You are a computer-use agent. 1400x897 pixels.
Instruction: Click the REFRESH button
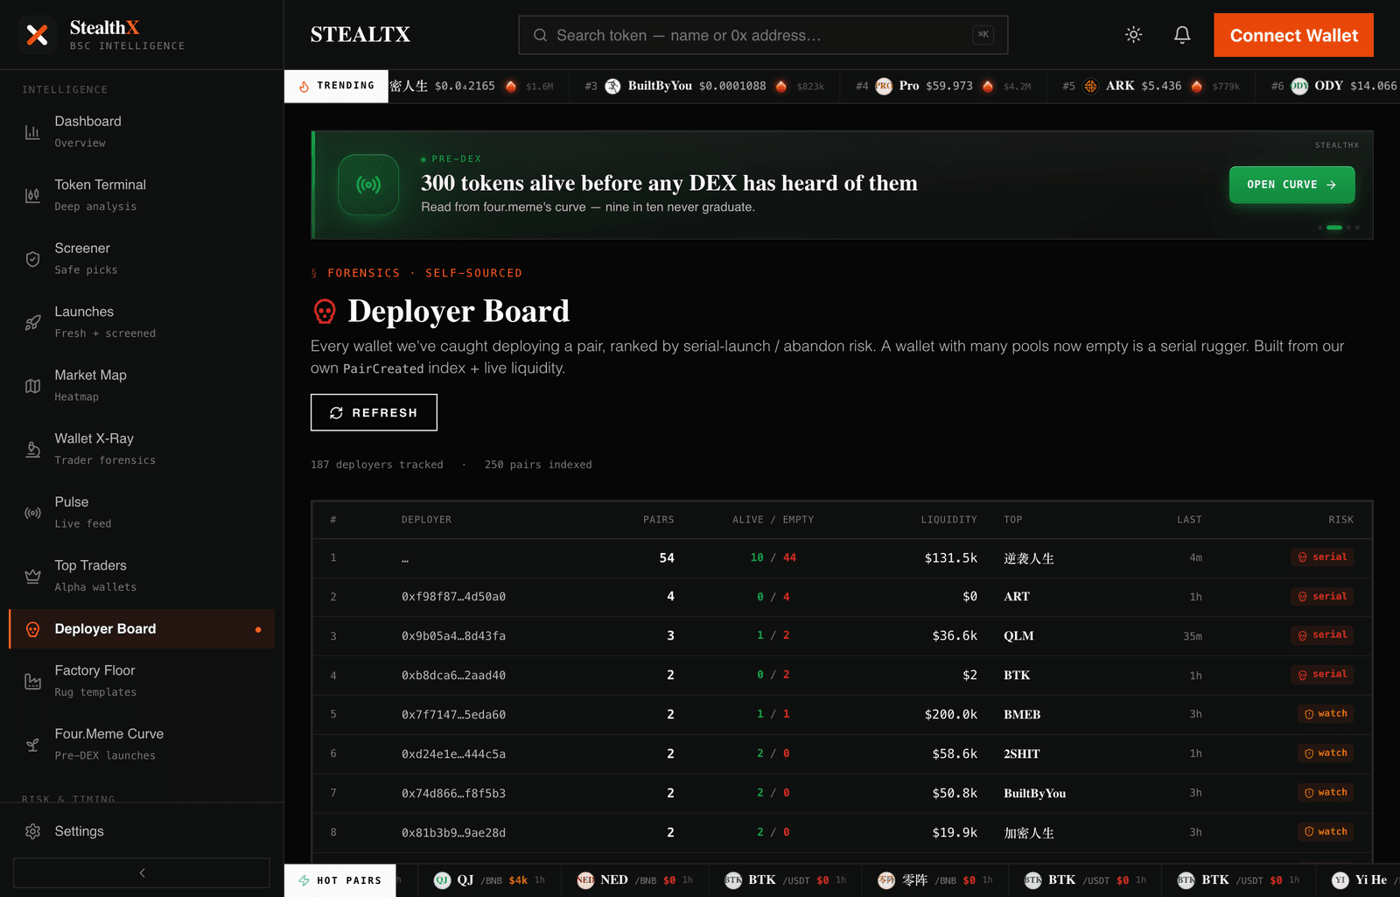click(x=374, y=412)
